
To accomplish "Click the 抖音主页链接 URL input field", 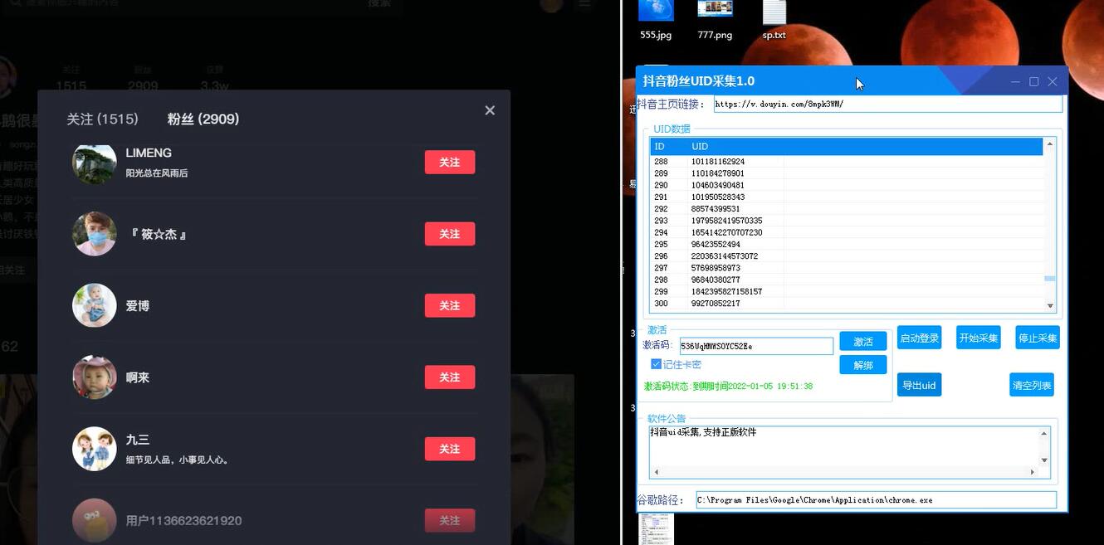I will 887,105.
